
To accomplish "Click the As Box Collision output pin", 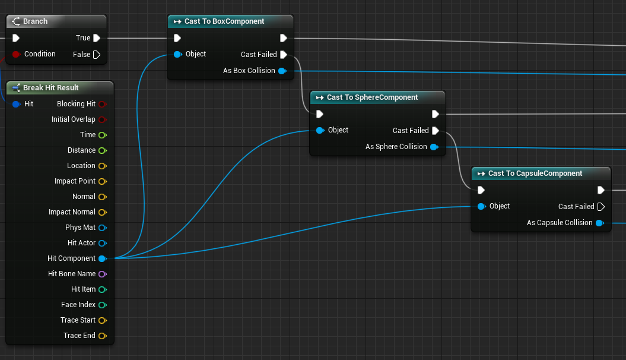I will 282,71.
